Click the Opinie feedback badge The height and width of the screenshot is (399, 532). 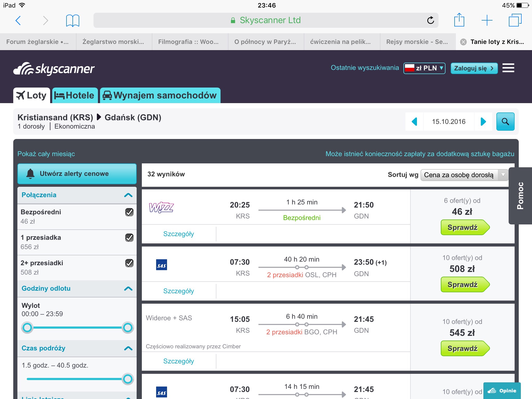coord(502,391)
